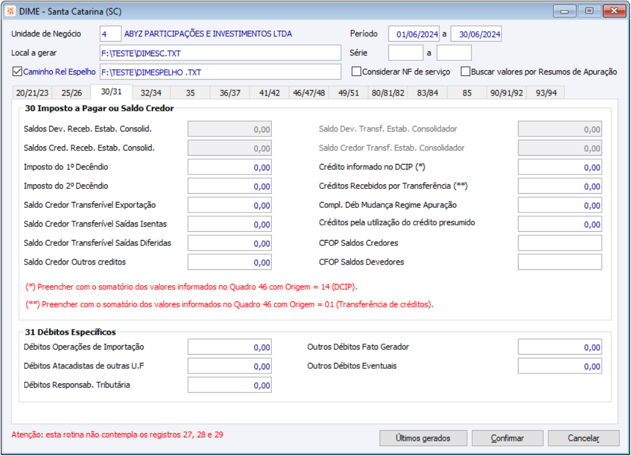This screenshot has width=631, height=456.
Task: Enable Buscar valores por Resumos de Apuração
Action: click(465, 71)
